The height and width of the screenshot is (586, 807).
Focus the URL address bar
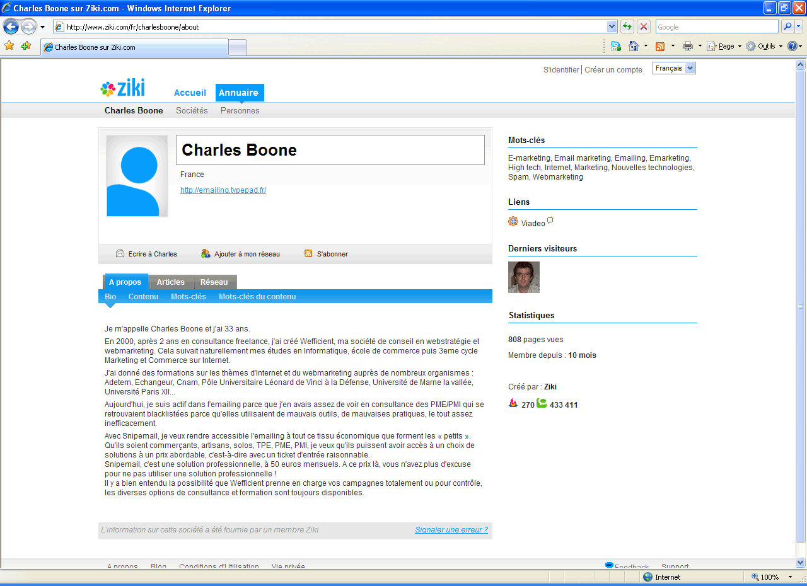click(330, 27)
